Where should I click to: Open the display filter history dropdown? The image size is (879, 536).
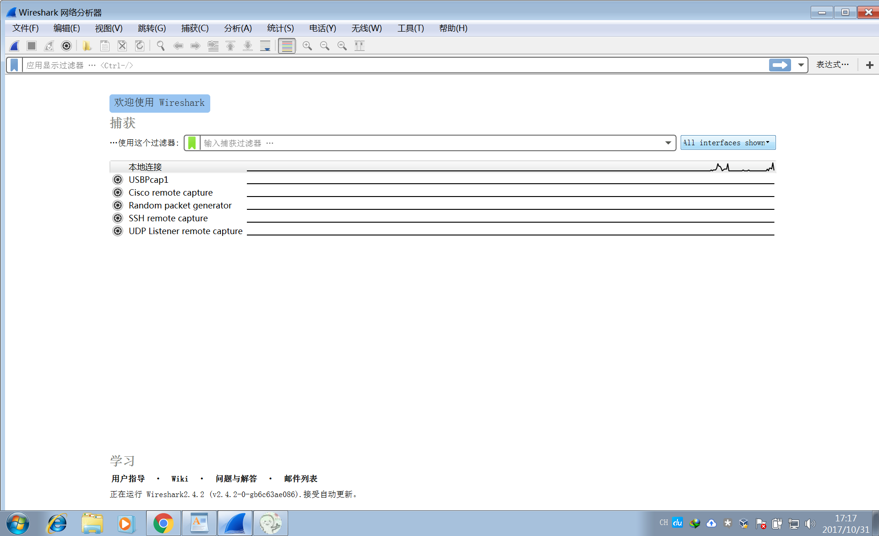[801, 65]
